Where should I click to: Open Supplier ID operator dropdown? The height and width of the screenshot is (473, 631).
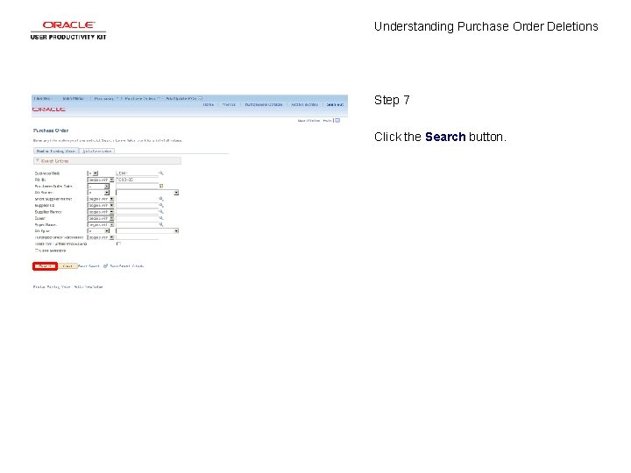point(101,206)
